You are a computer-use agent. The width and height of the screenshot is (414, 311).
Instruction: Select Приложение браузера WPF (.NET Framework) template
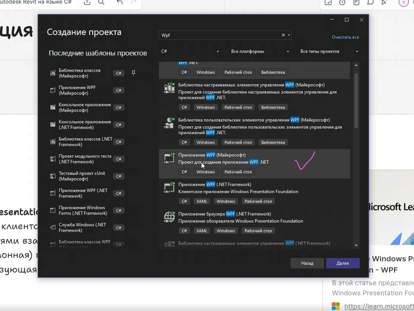tap(254, 223)
